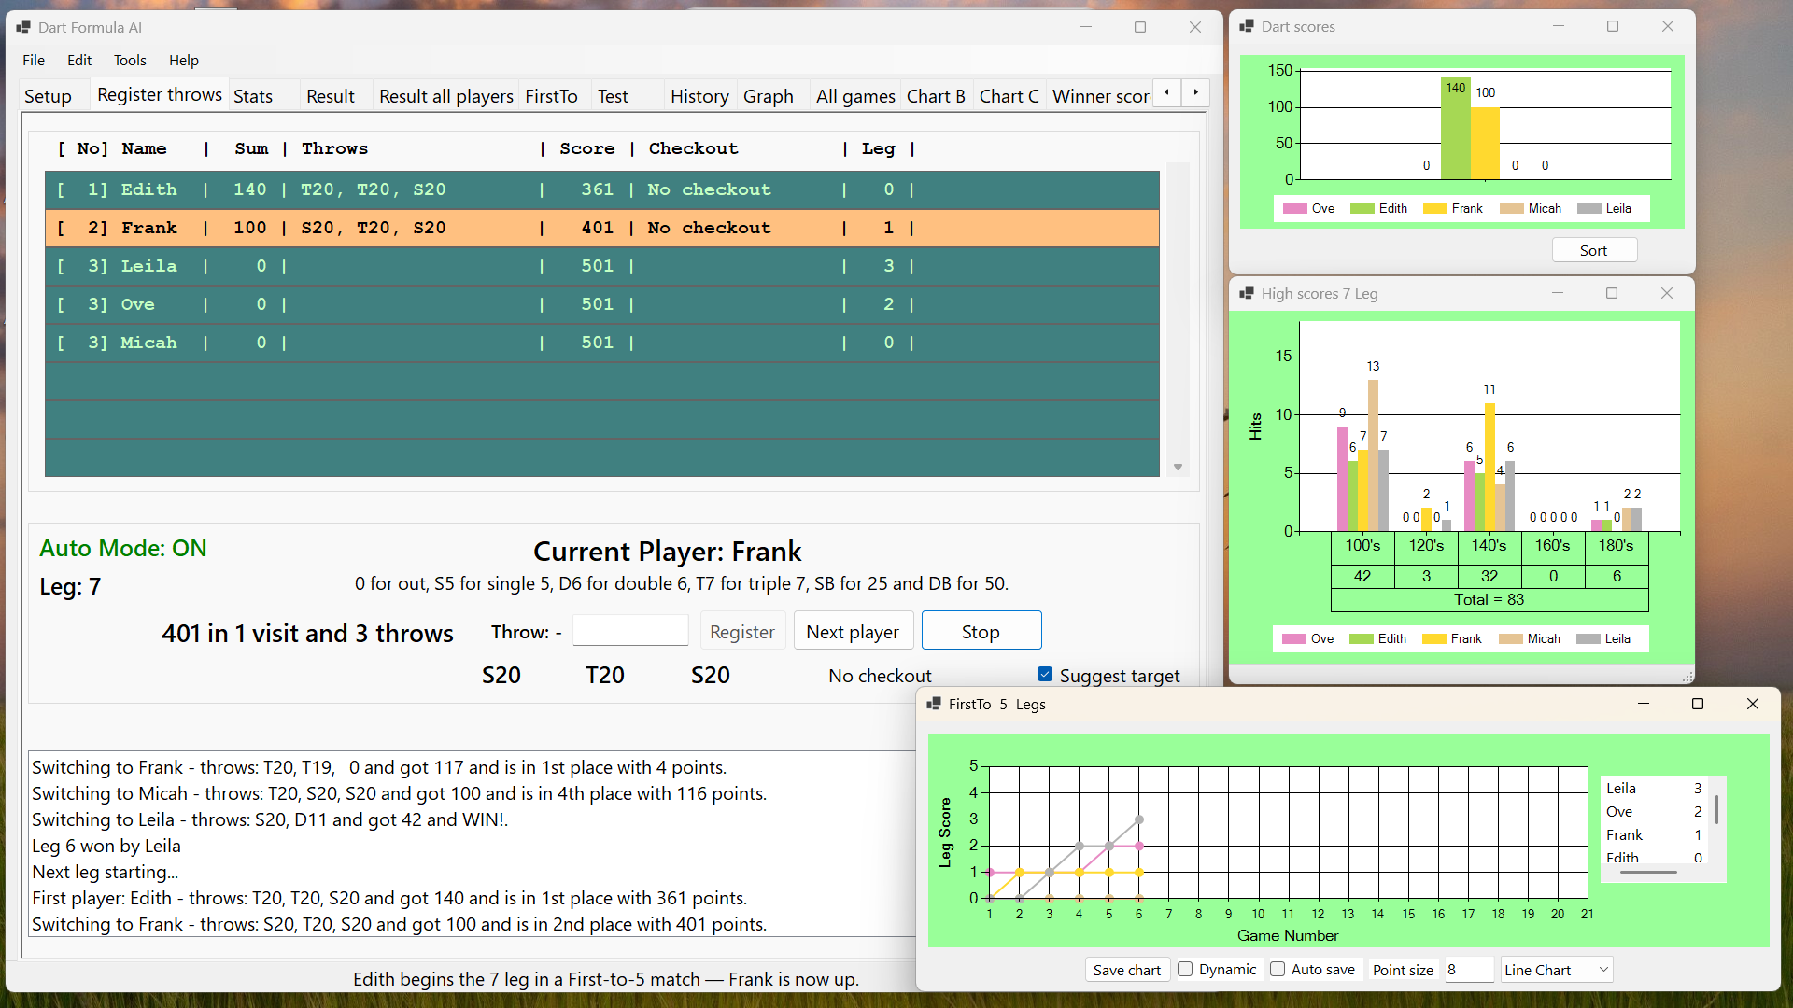
Task: Click the High scores window icon
Action: [x=1247, y=293]
